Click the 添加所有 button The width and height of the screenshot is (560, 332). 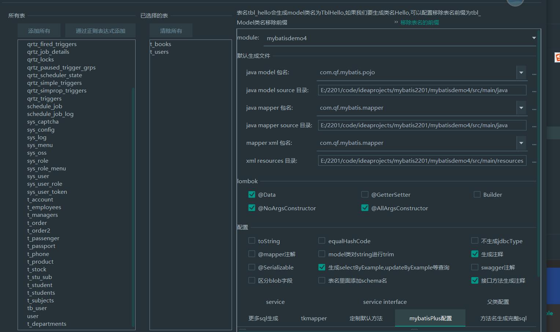(39, 31)
